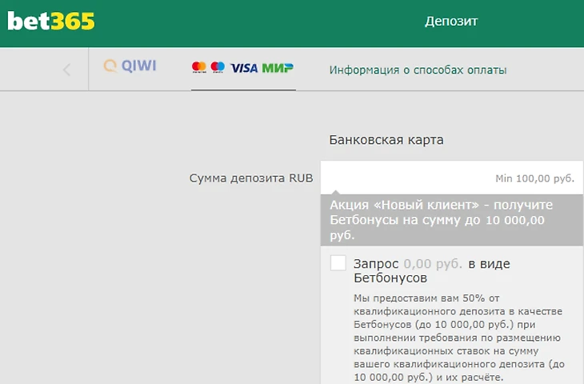Click the VISA logo

[x=244, y=69]
